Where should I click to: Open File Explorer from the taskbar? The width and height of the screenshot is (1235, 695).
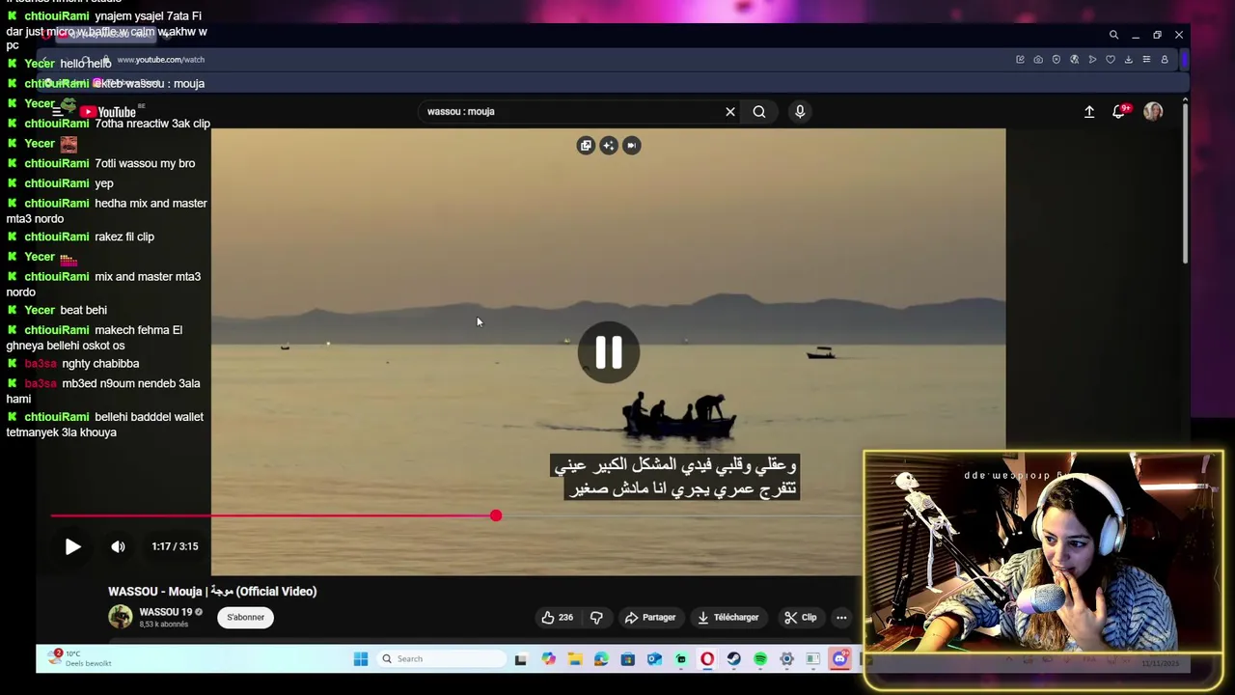pyautogui.click(x=575, y=659)
